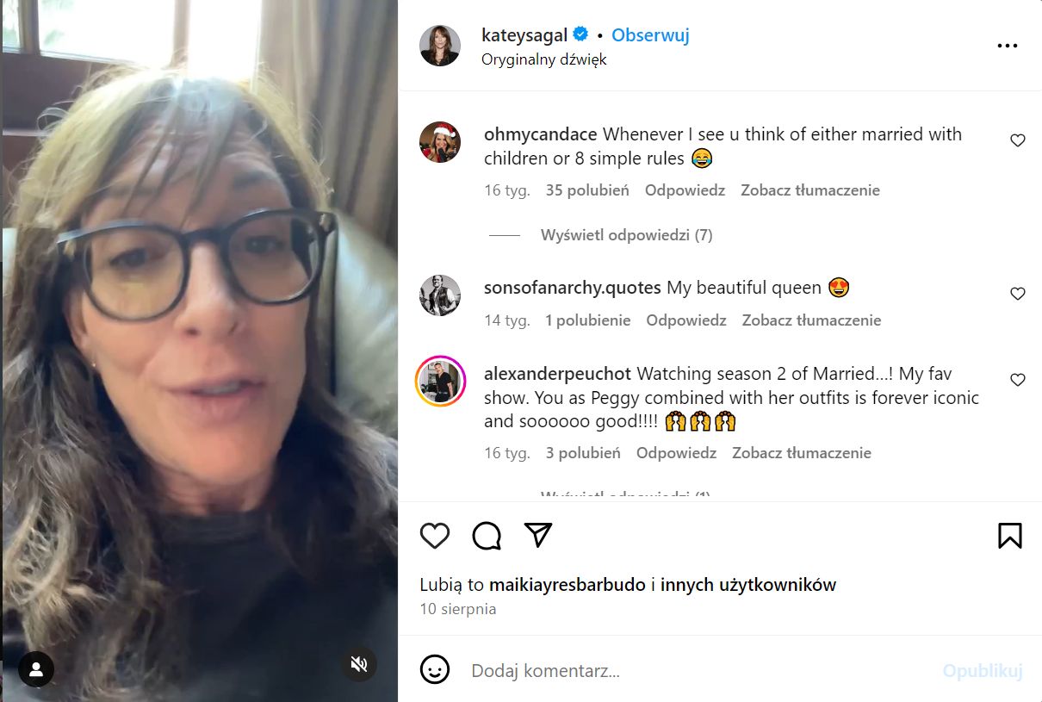
Task: Open the three-dot post options menu
Action: pos(1007,46)
